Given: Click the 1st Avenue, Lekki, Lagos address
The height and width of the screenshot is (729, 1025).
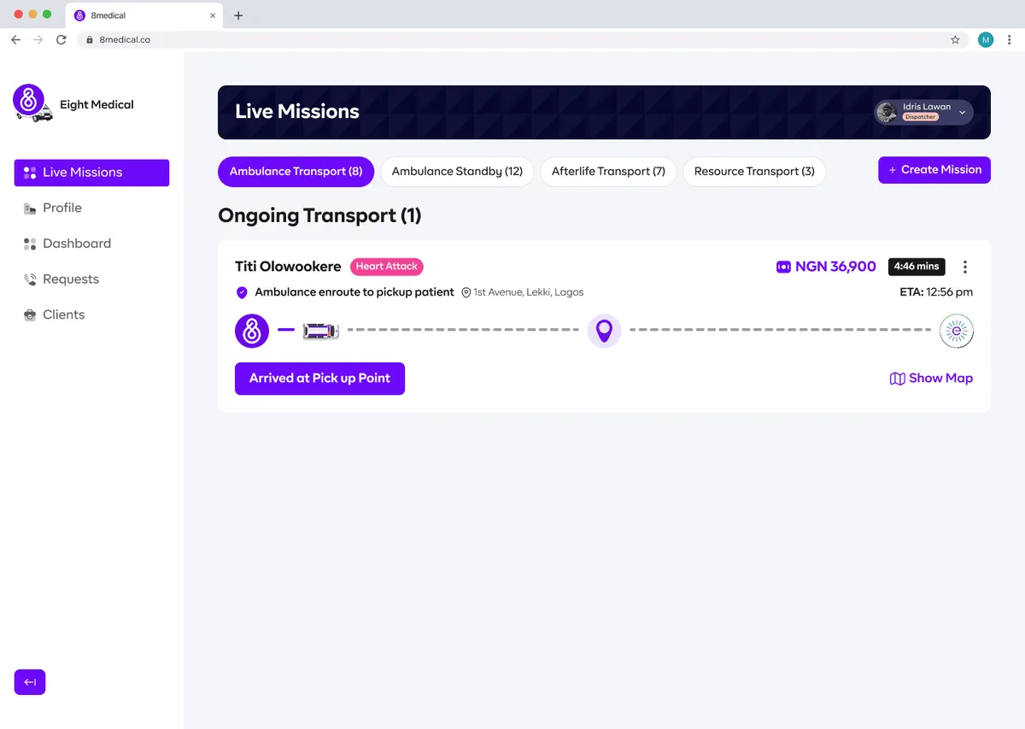Looking at the screenshot, I should coord(529,292).
